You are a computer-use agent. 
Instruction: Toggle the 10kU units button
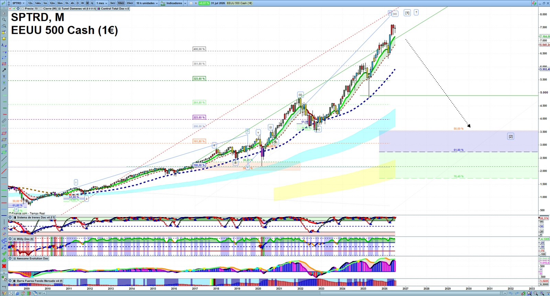click(x=121, y=3)
